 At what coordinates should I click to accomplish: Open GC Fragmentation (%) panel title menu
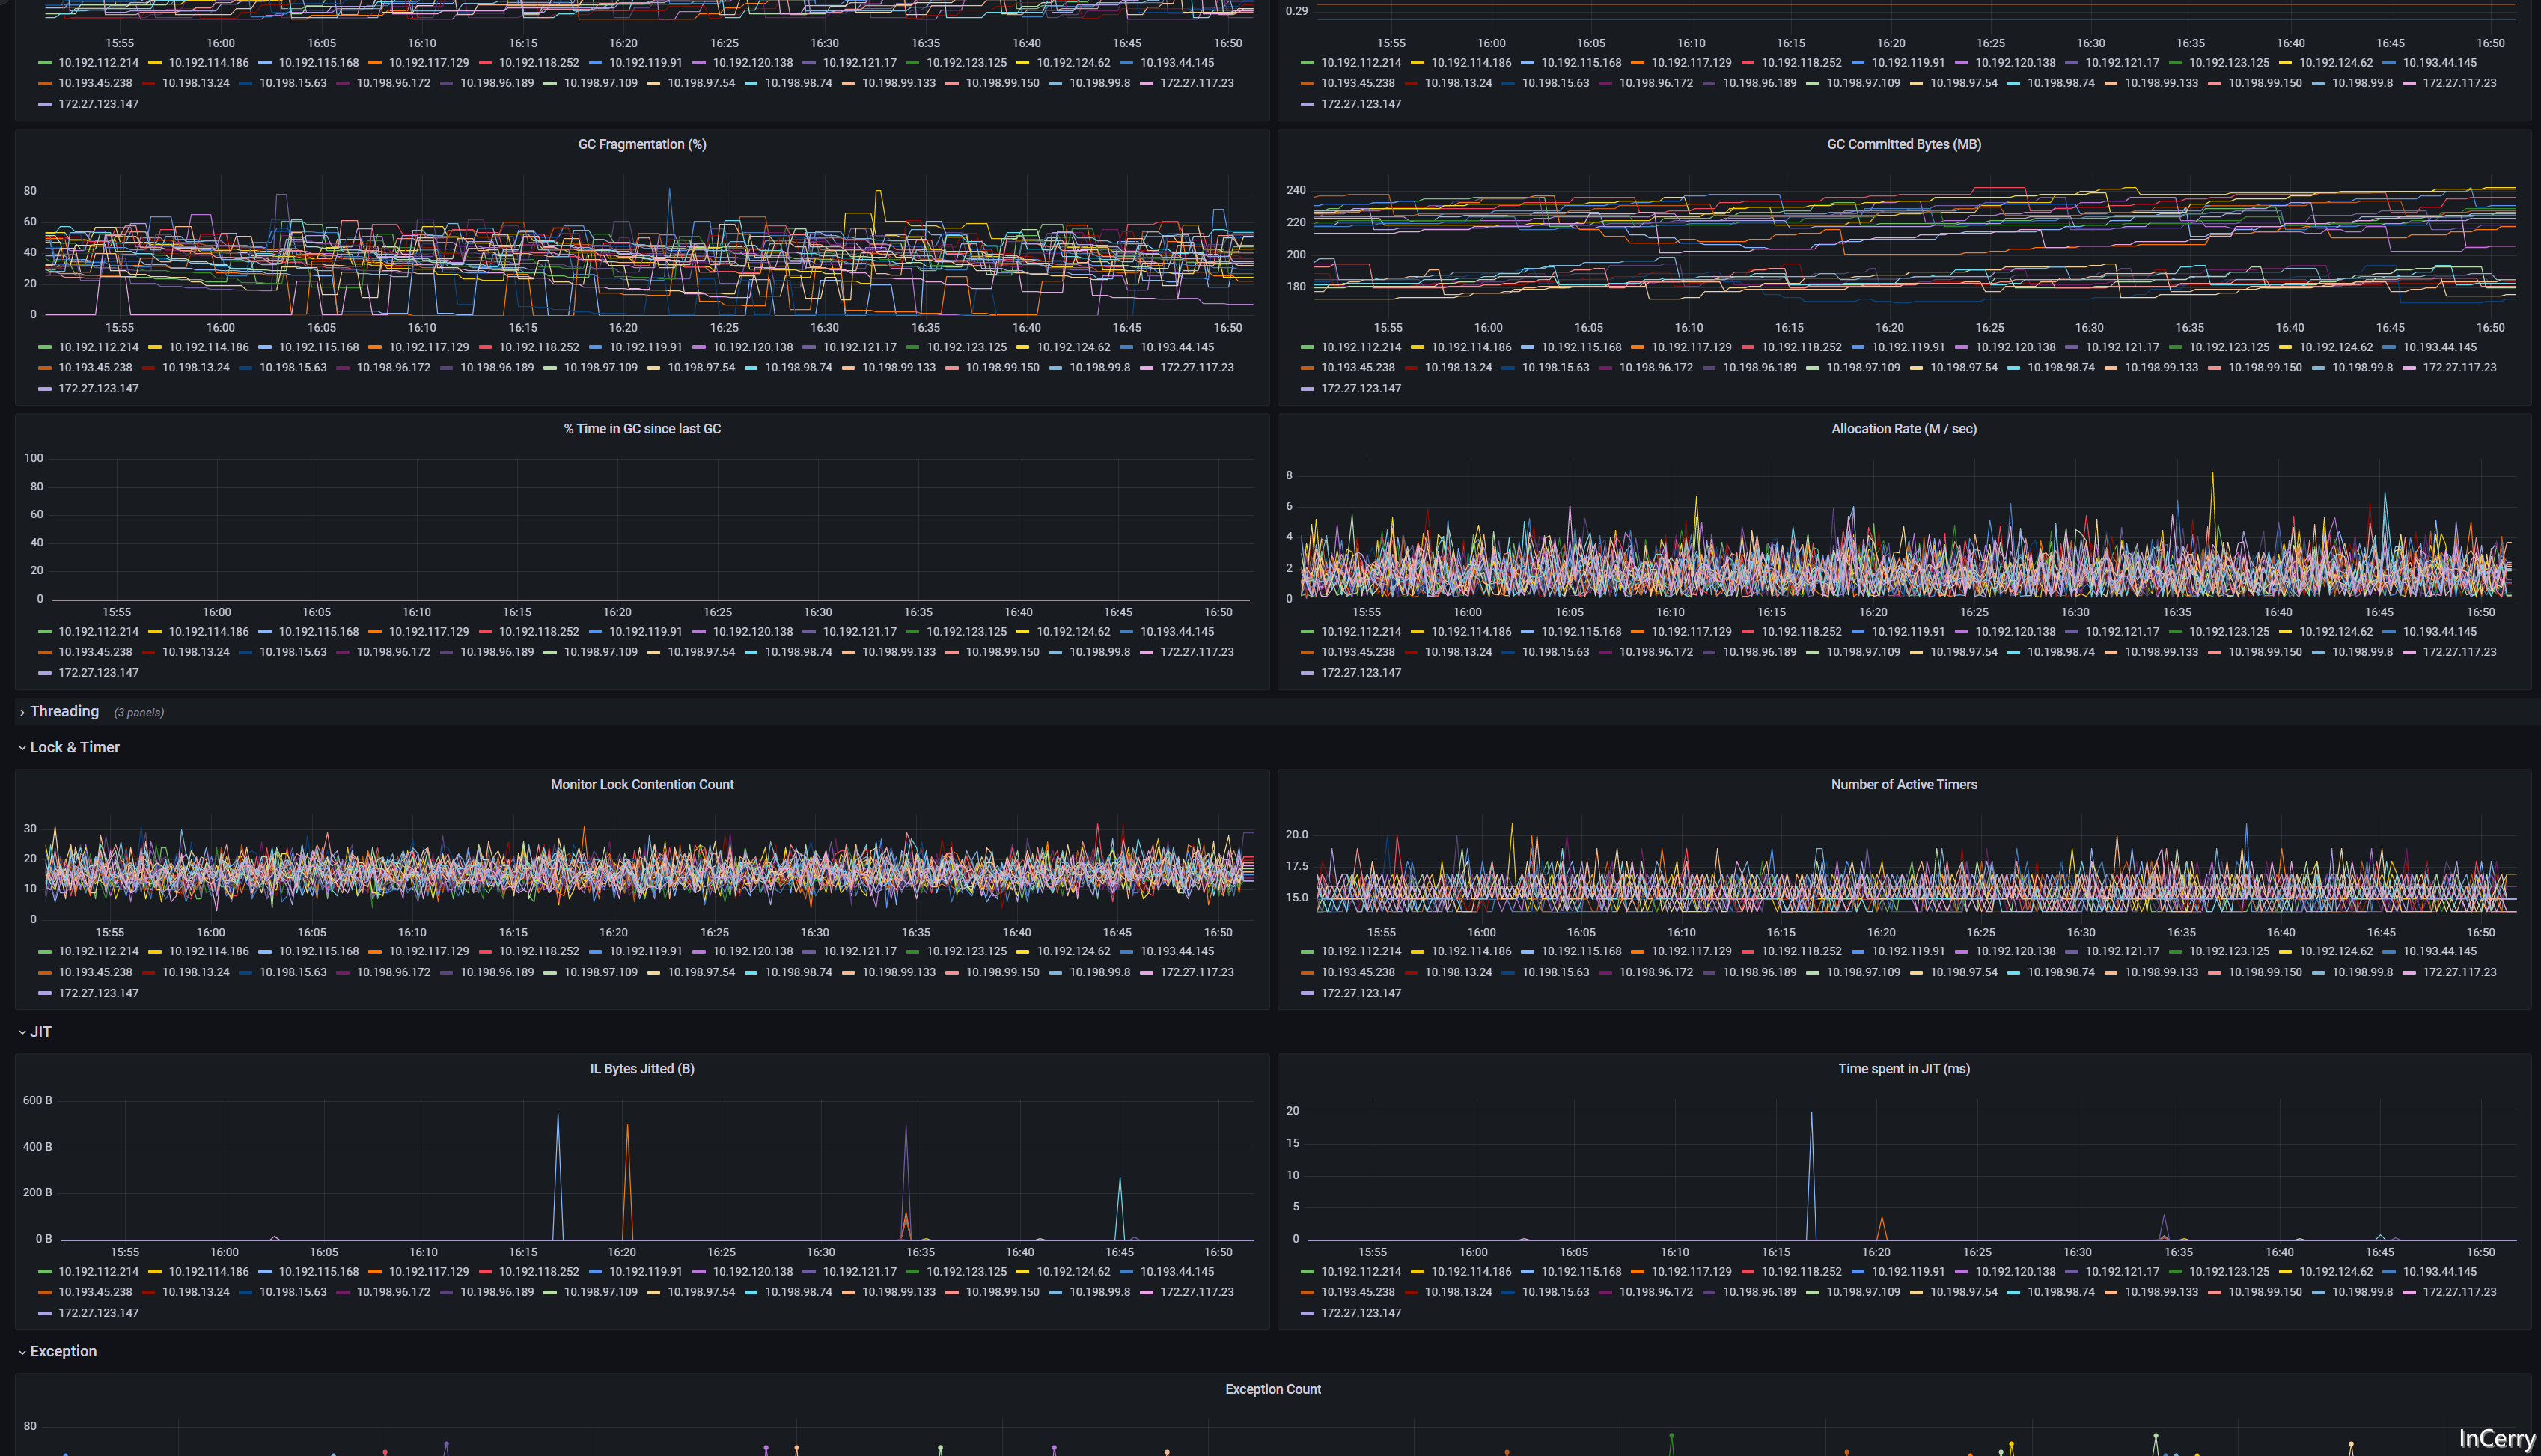pyautogui.click(x=641, y=145)
